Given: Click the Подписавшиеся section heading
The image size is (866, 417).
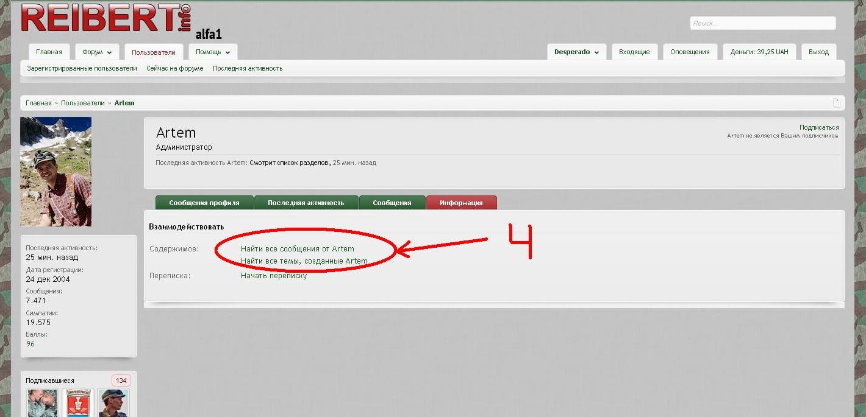Looking at the screenshot, I should tap(50, 380).
